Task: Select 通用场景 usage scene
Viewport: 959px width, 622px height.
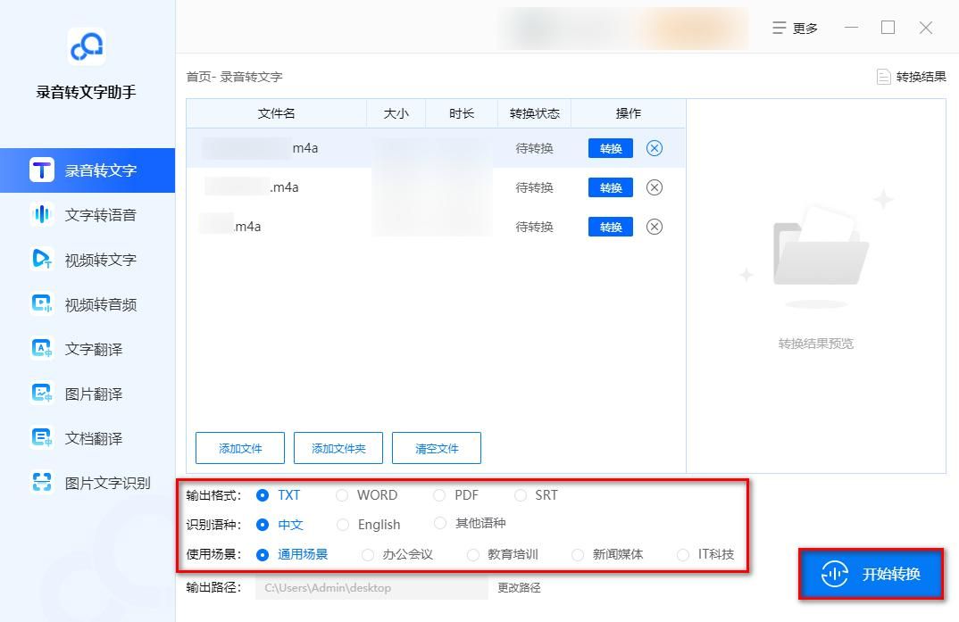Action: pyautogui.click(x=292, y=554)
